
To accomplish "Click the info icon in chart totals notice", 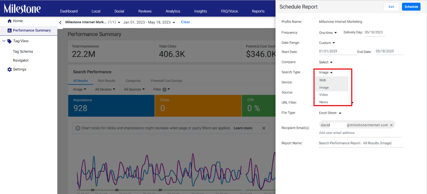I will [x=78, y=128].
